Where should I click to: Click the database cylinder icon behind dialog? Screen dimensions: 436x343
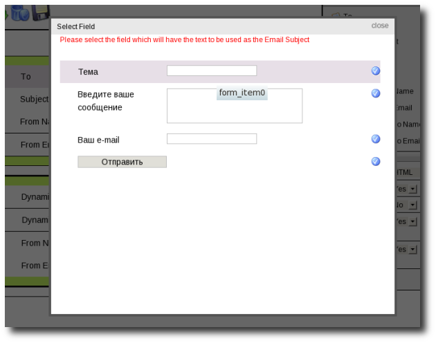point(20,12)
